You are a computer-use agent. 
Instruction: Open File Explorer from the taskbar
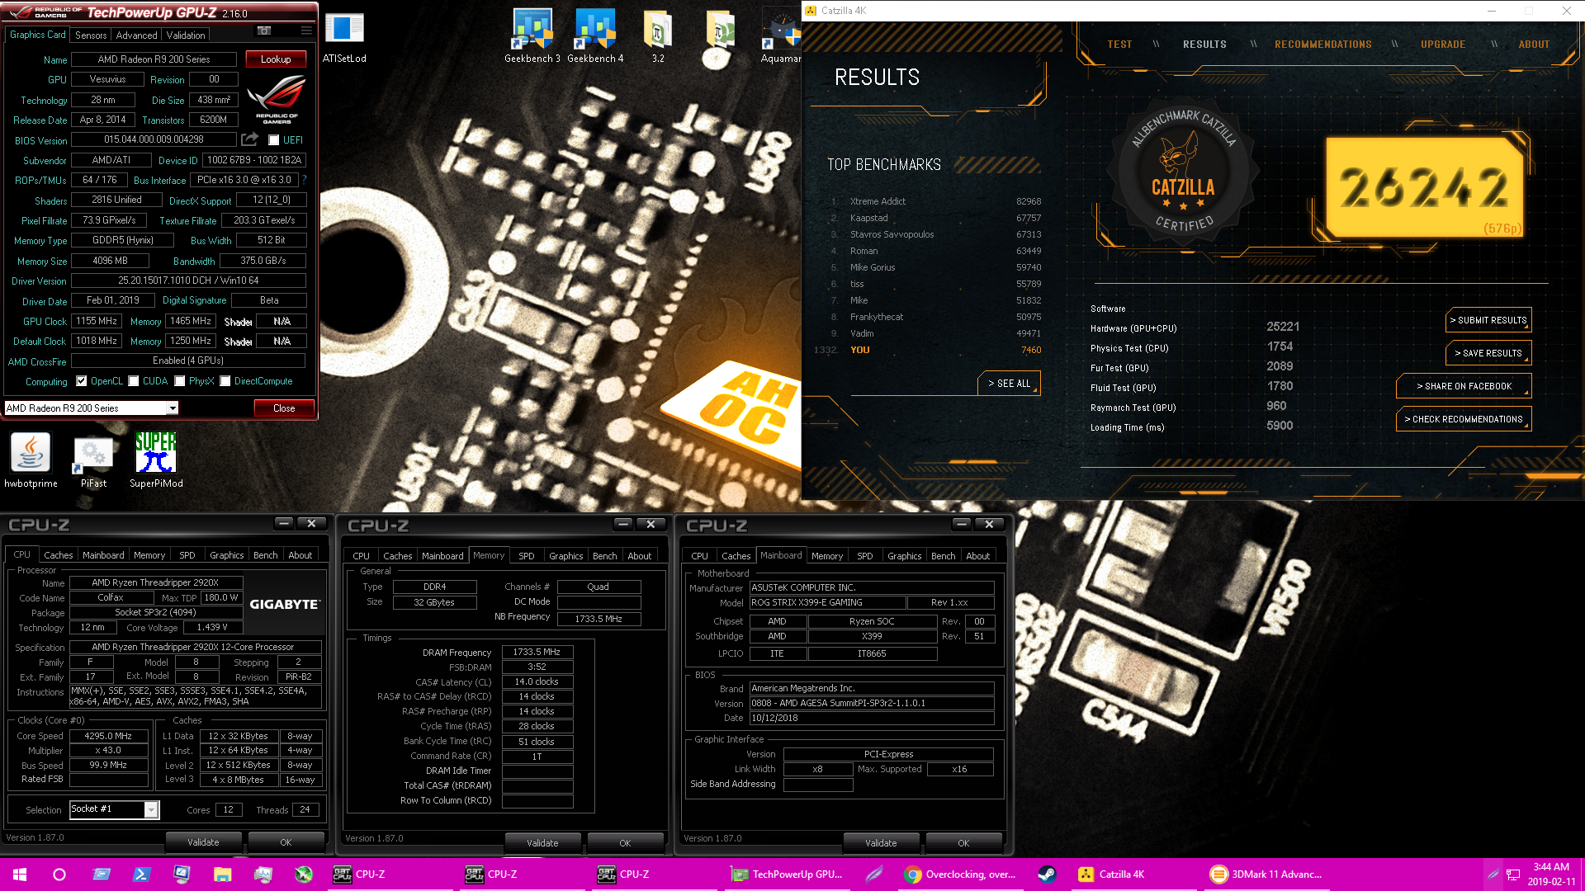[x=222, y=874]
